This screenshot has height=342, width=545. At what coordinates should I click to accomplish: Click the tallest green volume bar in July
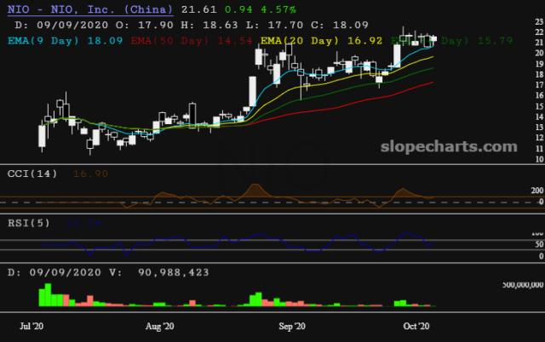[42, 296]
